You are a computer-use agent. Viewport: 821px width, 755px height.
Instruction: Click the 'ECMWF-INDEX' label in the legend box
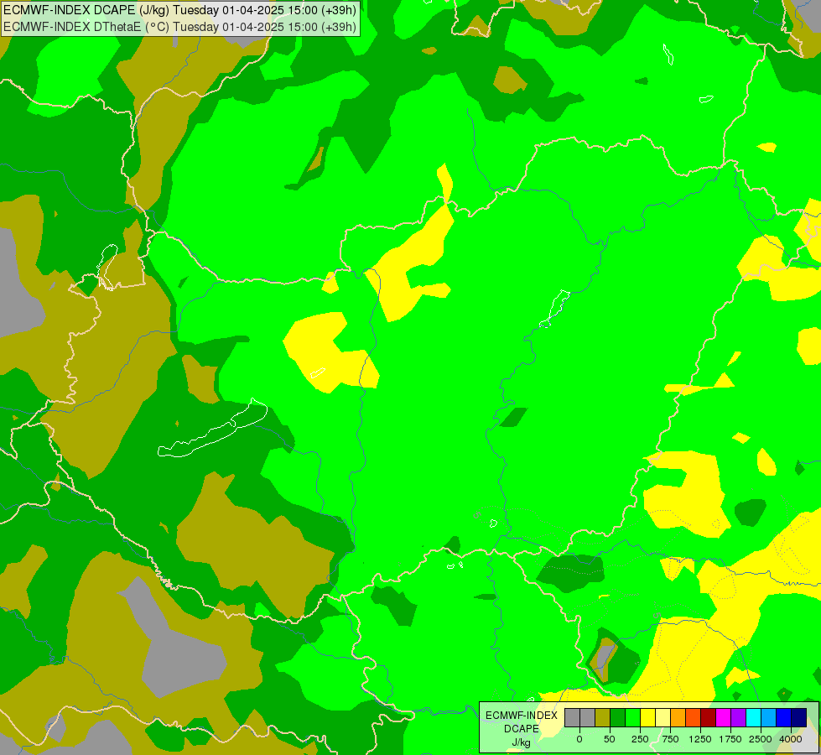pos(522,716)
